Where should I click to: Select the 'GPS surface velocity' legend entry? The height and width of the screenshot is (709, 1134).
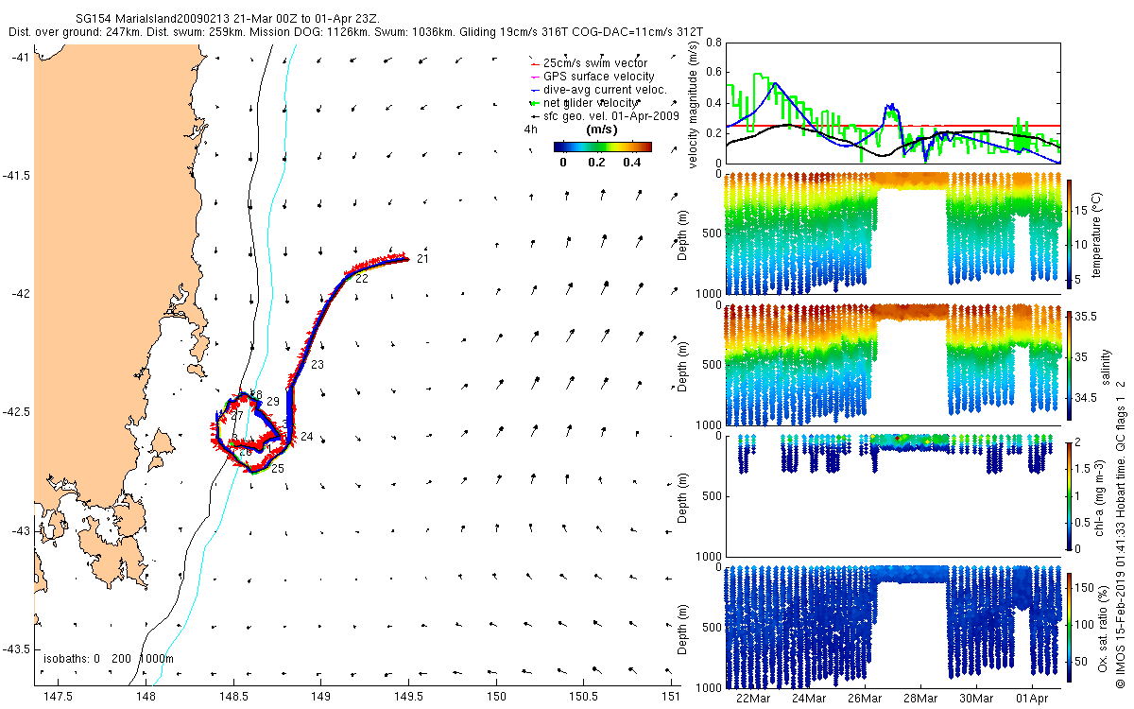pos(592,76)
